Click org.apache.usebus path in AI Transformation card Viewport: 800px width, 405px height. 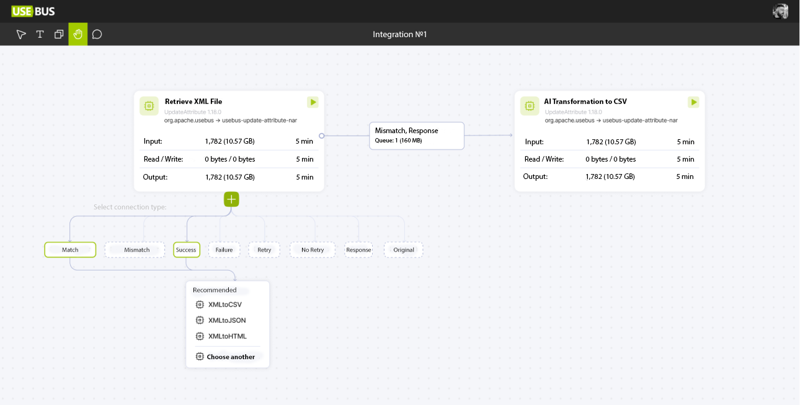(611, 120)
